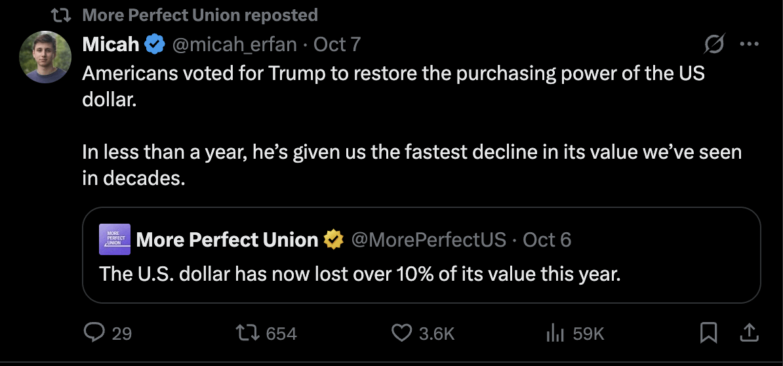Open Micah's profile picture
This screenshot has width=783, height=366.
tap(45, 57)
